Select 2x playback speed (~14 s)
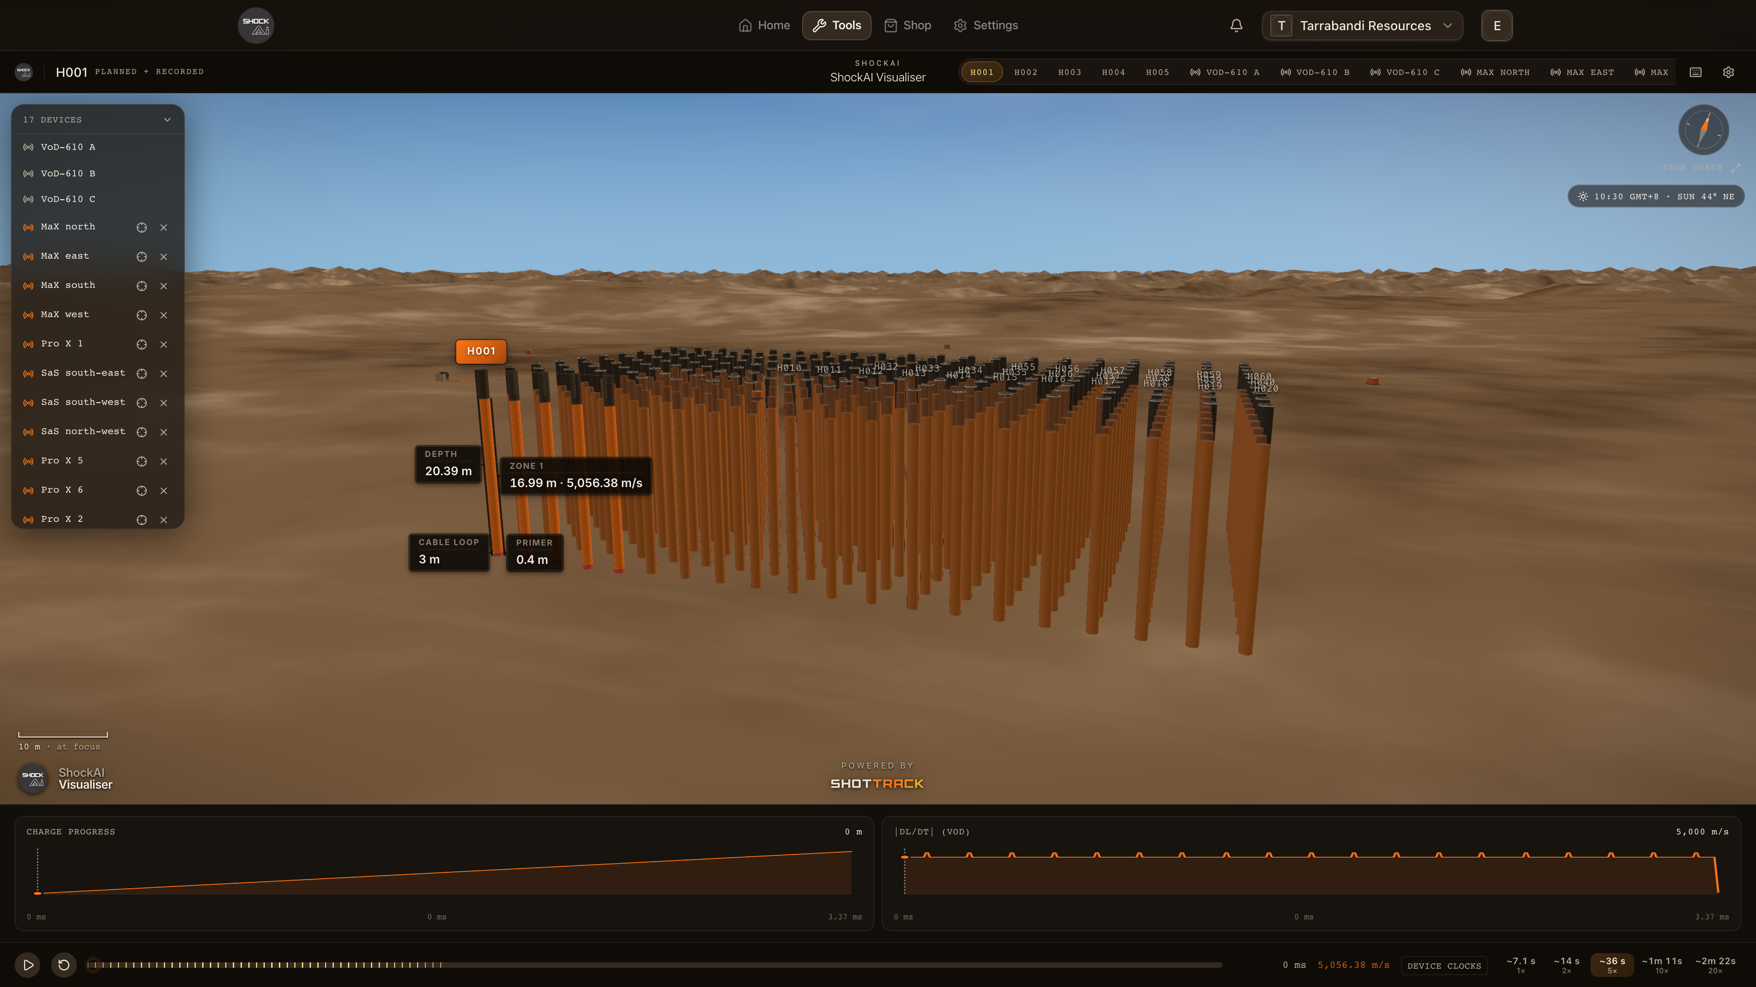 click(x=1567, y=965)
